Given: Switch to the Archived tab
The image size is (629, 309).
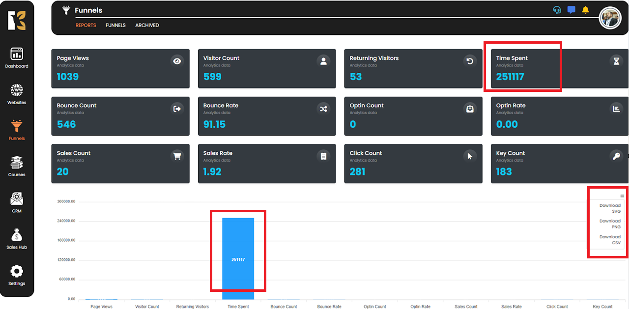Looking at the screenshot, I should [x=147, y=25].
